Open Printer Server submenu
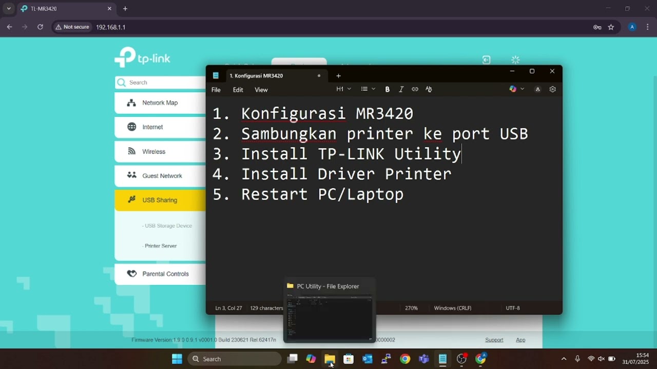Image resolution: width=657 pixels, height=369 pixels. (x=160, y=246)
